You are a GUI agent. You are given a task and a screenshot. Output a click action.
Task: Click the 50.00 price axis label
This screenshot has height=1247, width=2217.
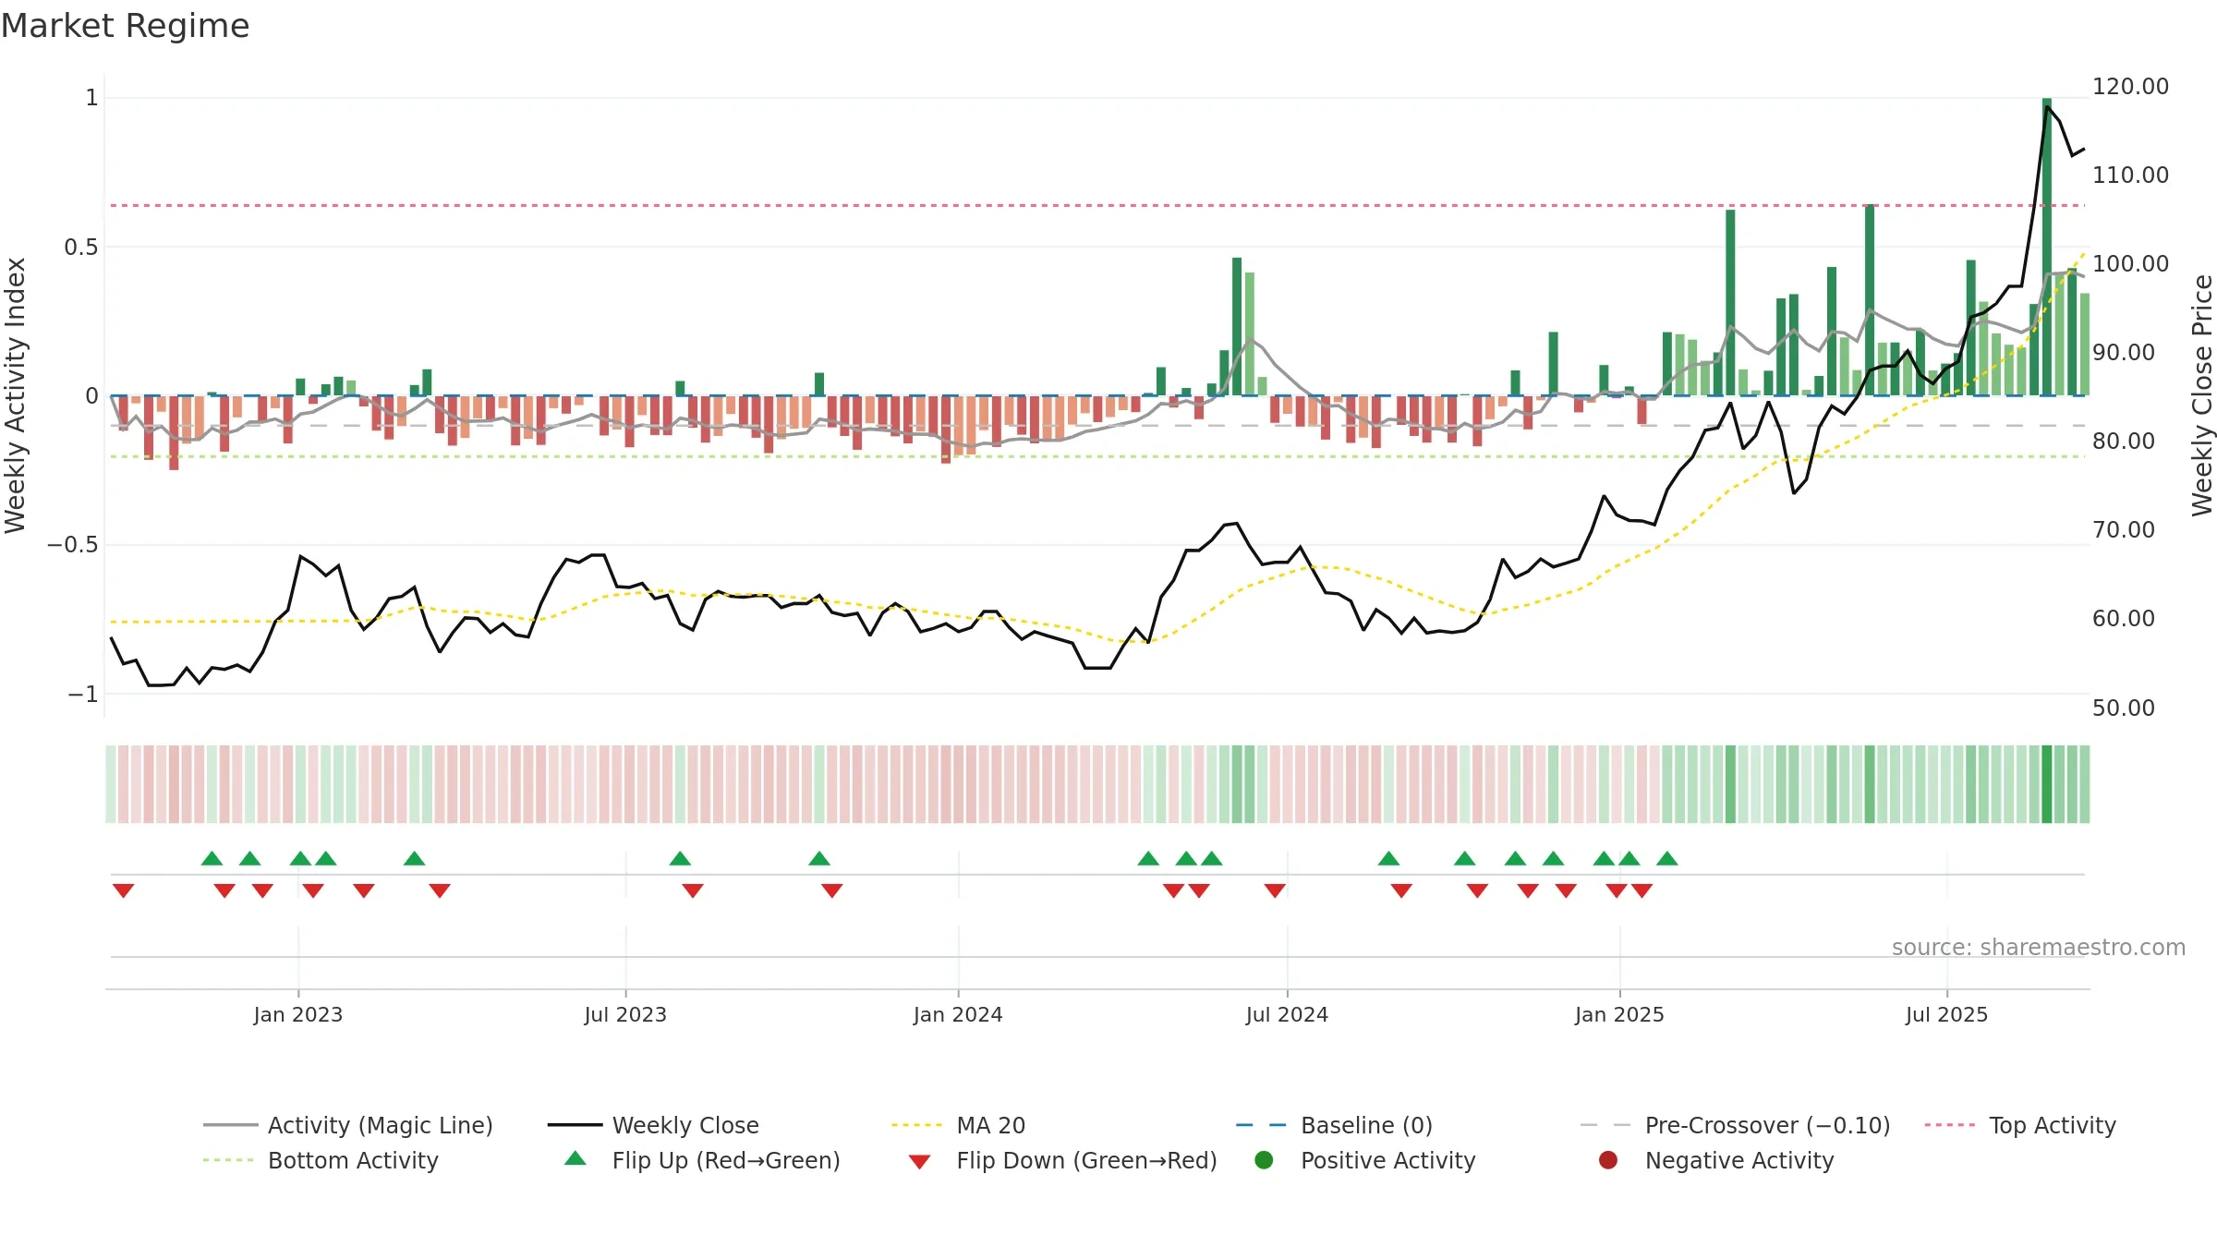[x=2124, y=708]
